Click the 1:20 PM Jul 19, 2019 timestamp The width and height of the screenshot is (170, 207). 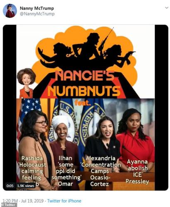(x=23, y=201)
